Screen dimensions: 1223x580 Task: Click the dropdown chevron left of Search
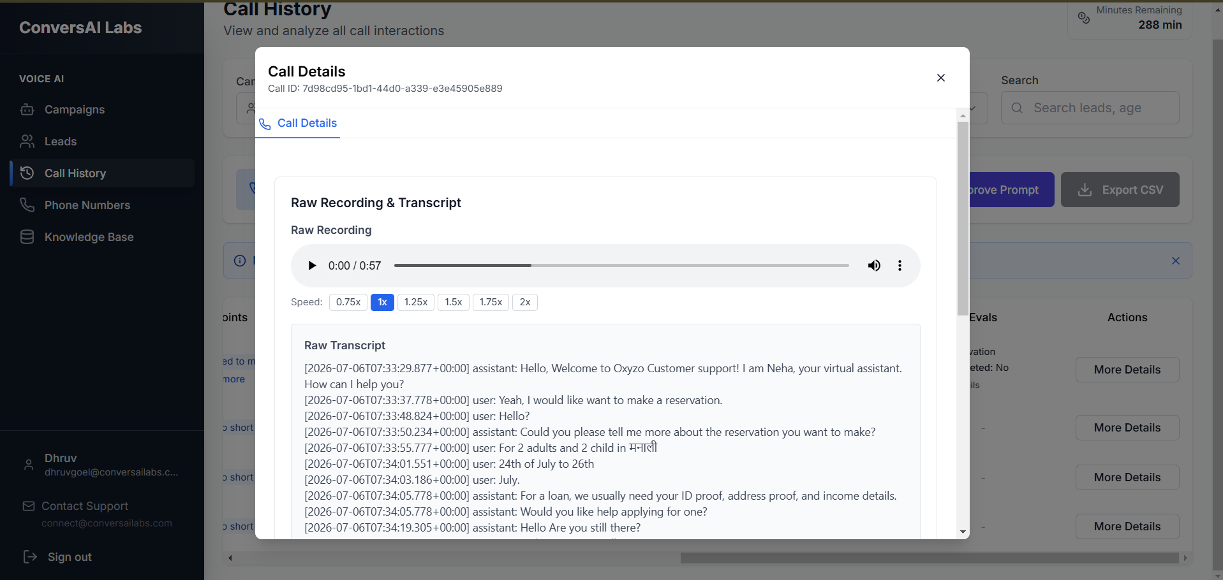pyautogui.click(x=974, y=108)
